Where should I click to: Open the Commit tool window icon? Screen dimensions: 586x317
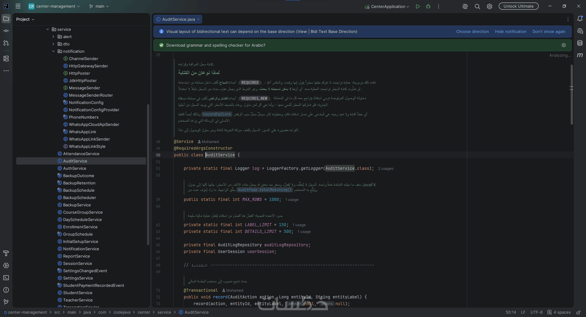click(x=6, y=31)
